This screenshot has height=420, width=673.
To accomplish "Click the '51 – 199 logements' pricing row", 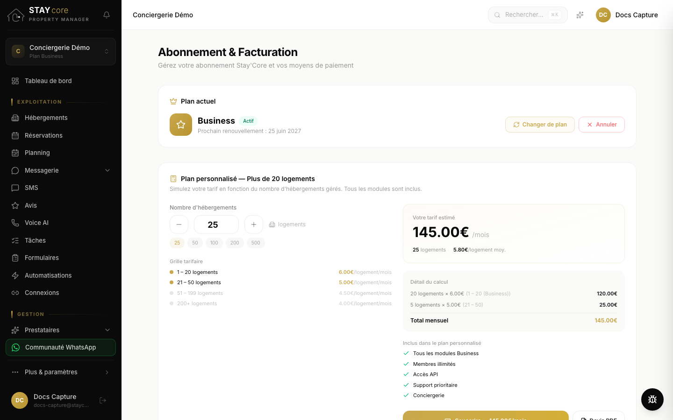I will point(280,293).
